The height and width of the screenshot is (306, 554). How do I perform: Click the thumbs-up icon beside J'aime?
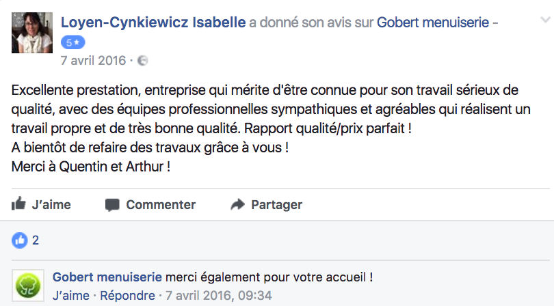pyautogui.click(x=19, y=204)
